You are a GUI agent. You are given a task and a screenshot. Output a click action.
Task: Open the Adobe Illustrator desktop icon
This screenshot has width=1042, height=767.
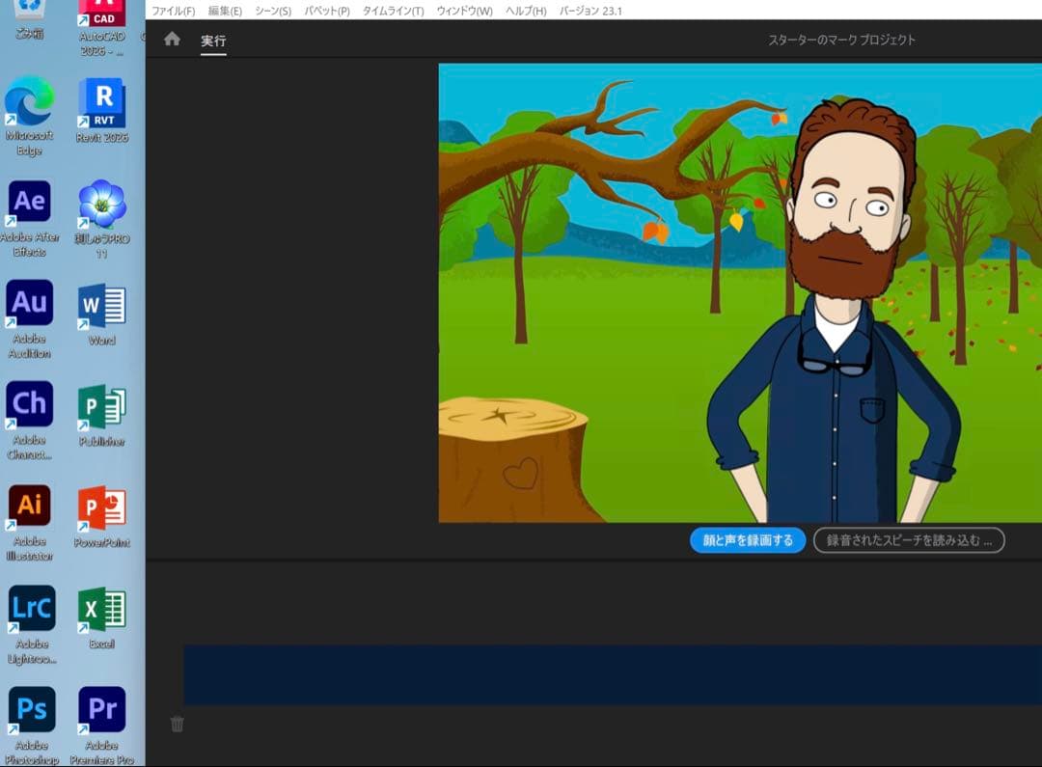coord(30,506)
